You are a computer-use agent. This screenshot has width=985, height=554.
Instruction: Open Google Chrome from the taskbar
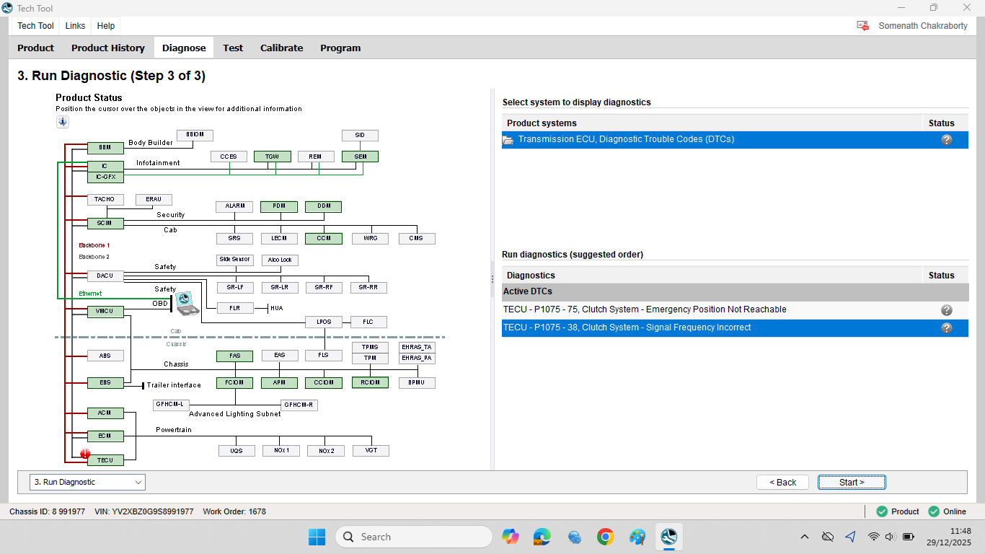click(606, 537)
